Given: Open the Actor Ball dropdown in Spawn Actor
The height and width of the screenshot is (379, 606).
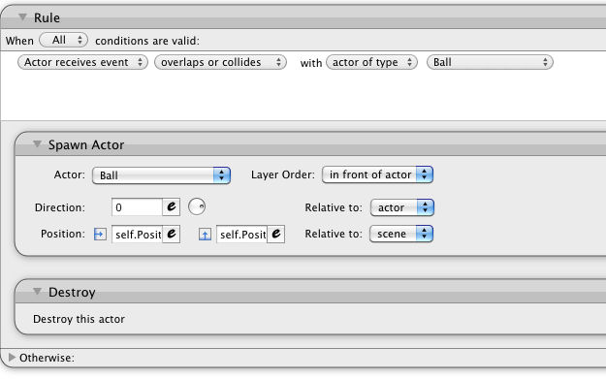Looking at the screenshot, I should (161, 175).
